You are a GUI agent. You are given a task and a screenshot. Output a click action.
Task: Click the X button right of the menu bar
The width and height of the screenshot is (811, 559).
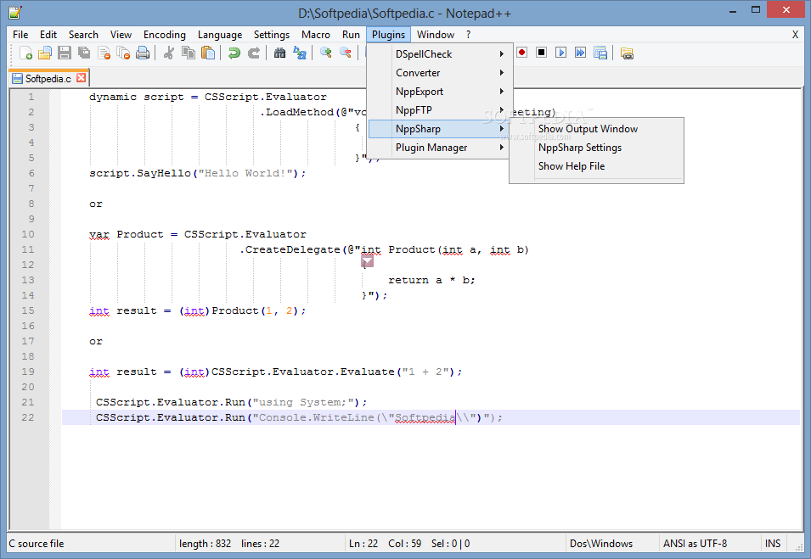tap(795, 35)
